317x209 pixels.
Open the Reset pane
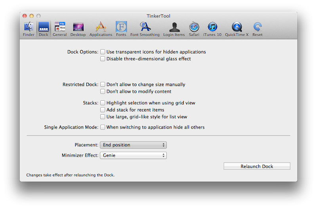[257, 29]
